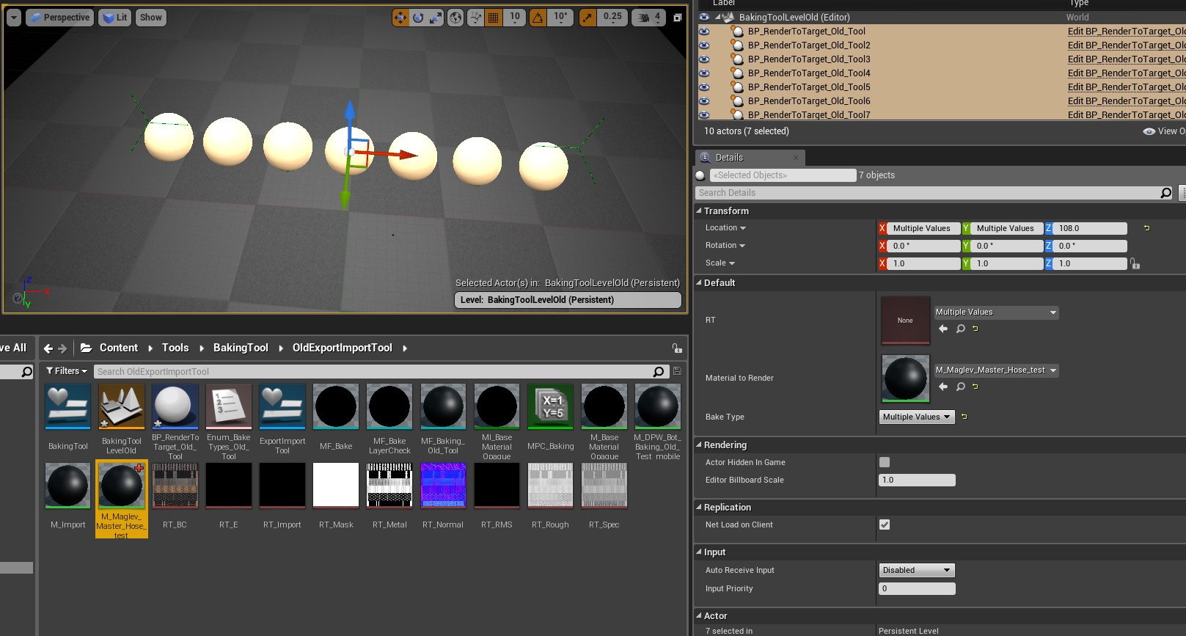This screenshot has height=636, width=1186.
Task: Toggle grid snapping icon in viewport toolbar
Action: (x=494, y=18)
